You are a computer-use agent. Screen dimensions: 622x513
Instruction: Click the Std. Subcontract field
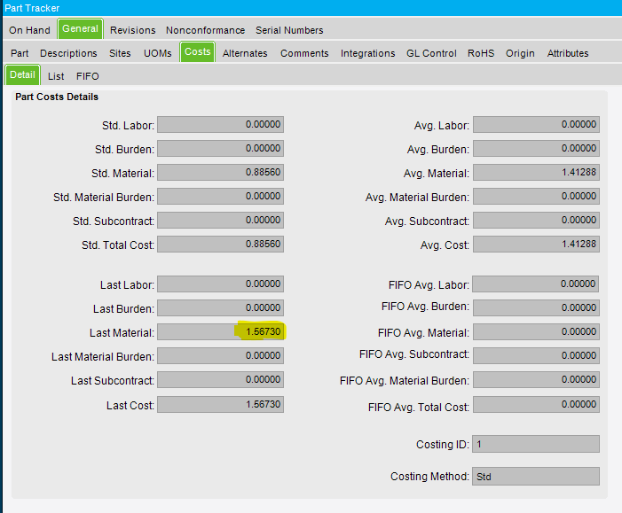221,221
